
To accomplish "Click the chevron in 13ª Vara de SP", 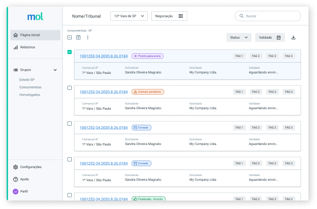I will (142, 16).
